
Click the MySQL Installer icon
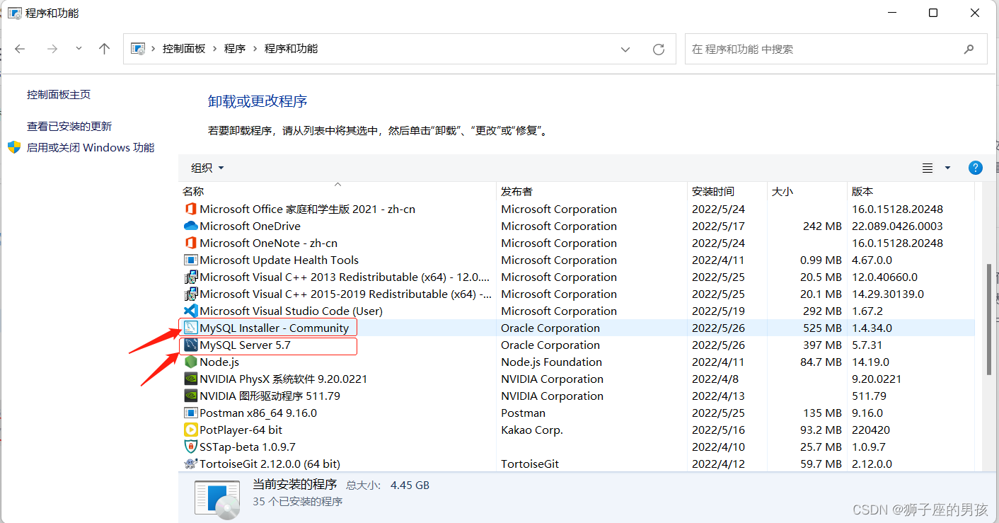[190, 328]
